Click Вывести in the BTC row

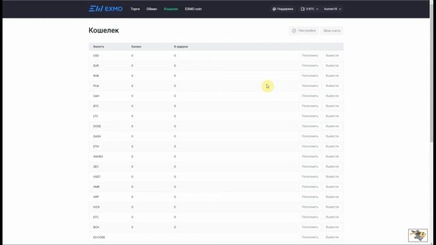(x=332, y=106)
